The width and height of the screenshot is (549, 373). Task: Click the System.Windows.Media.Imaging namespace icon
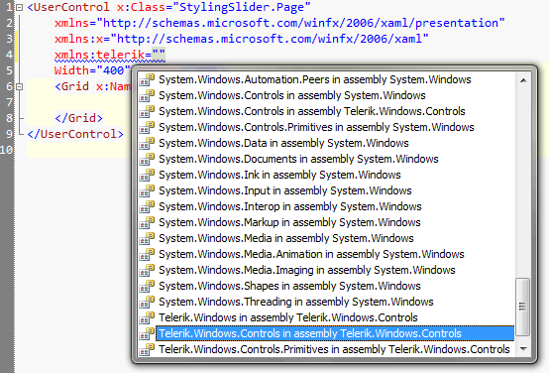147,270
